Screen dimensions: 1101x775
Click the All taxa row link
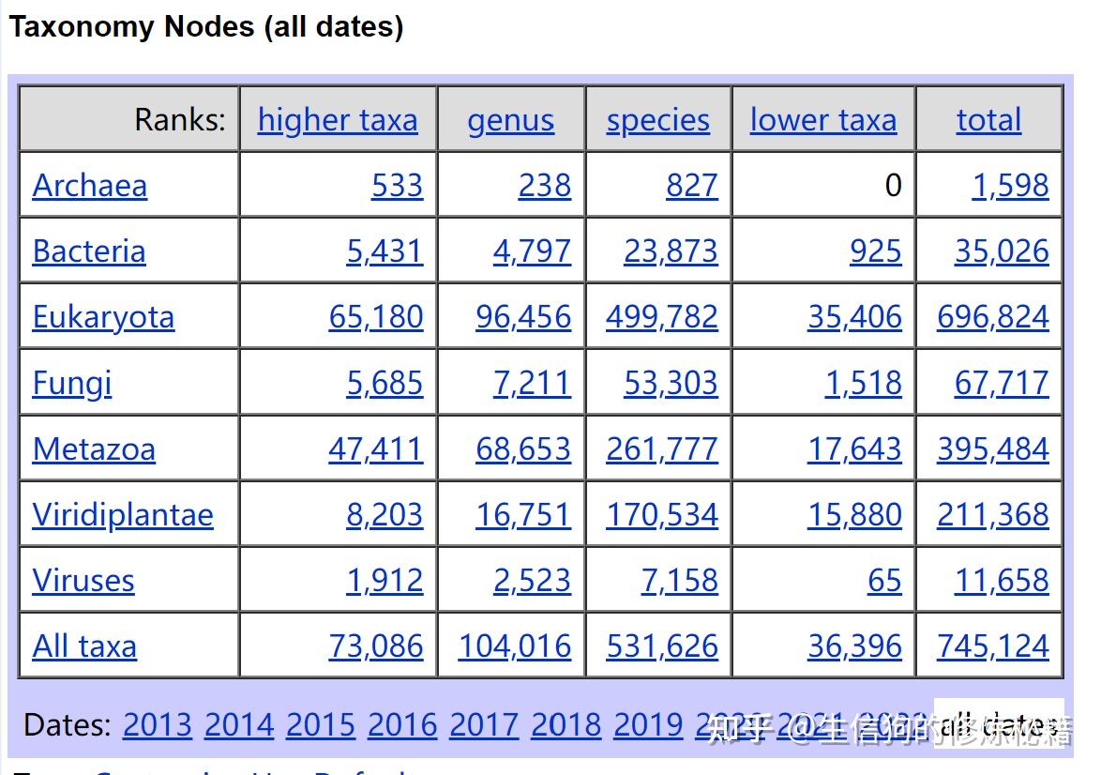(84, 646)
